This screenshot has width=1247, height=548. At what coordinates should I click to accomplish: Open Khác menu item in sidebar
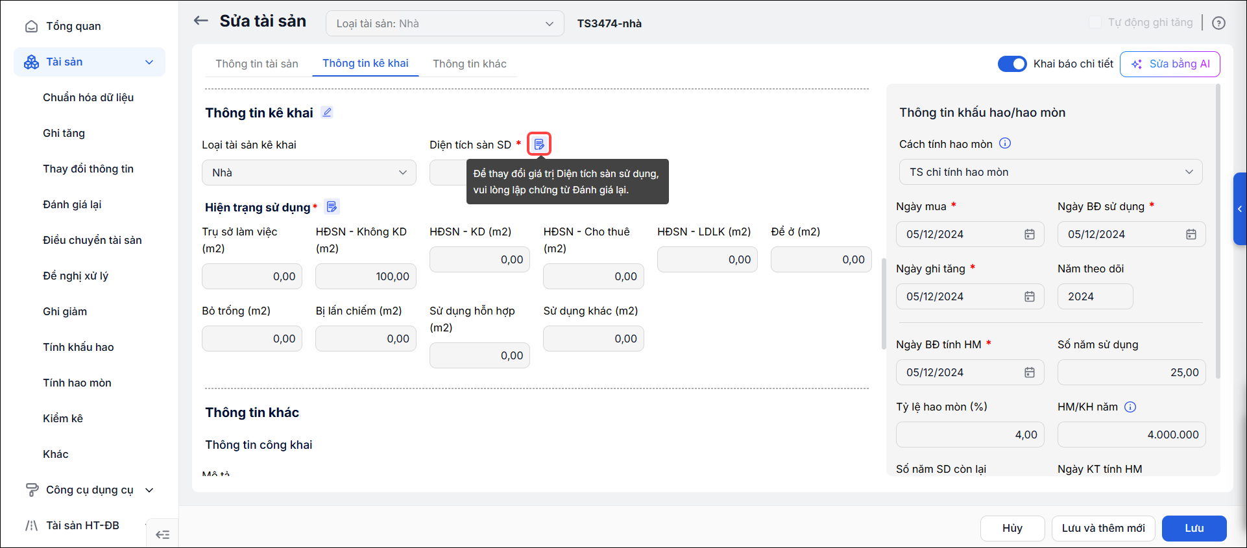click(x=56, y=454)
